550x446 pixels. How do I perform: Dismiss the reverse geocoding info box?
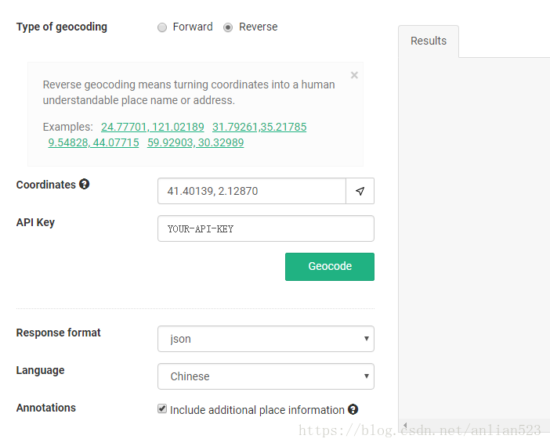[354, 75]
